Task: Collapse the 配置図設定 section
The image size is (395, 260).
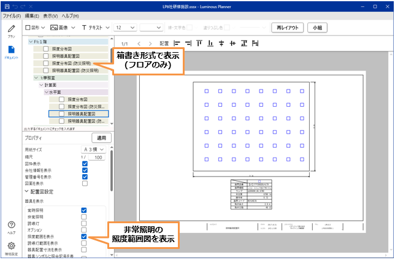Action: [26, 191]
